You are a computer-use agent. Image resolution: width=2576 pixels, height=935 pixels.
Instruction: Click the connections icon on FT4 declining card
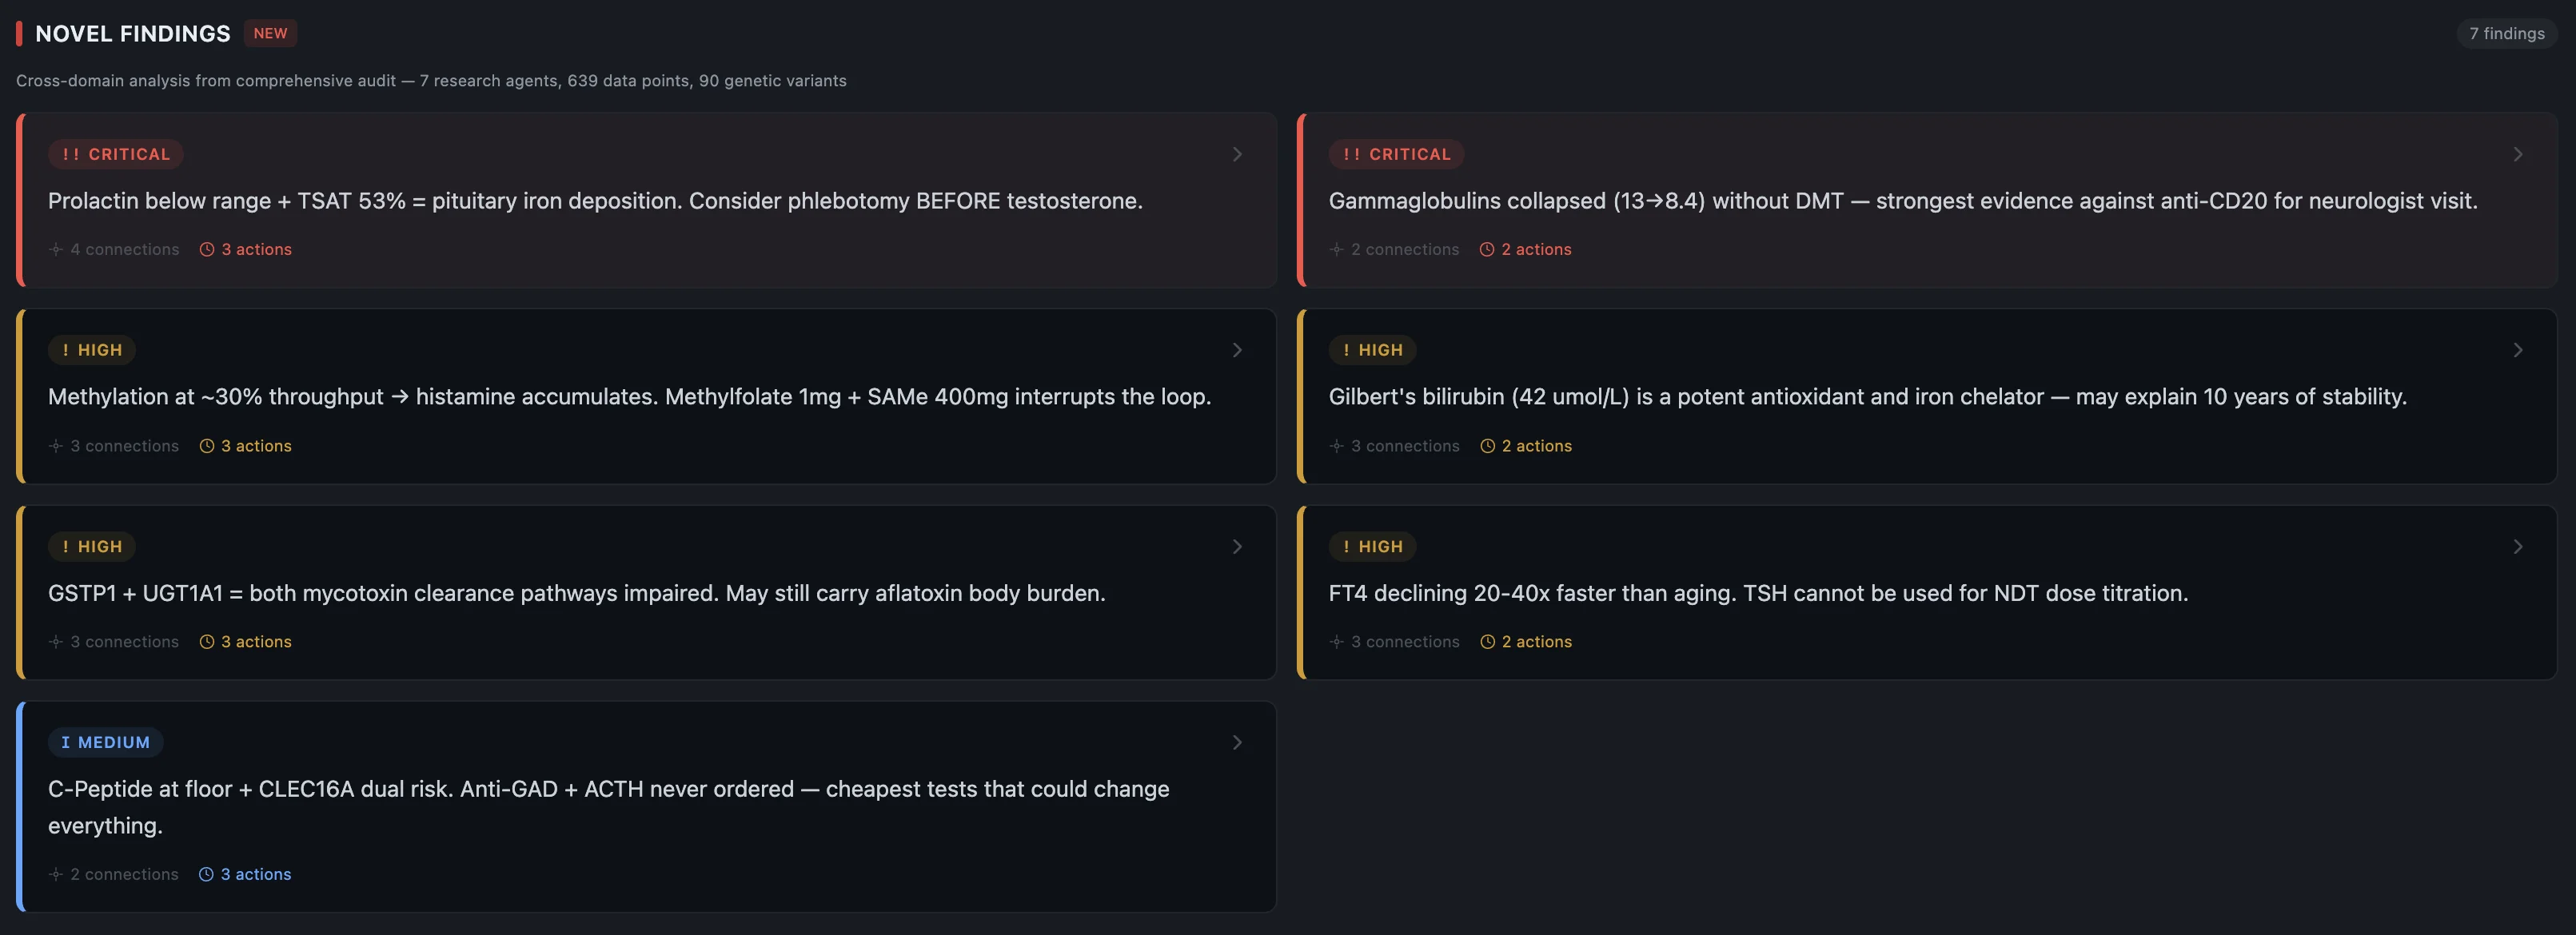pos(1336,642)
